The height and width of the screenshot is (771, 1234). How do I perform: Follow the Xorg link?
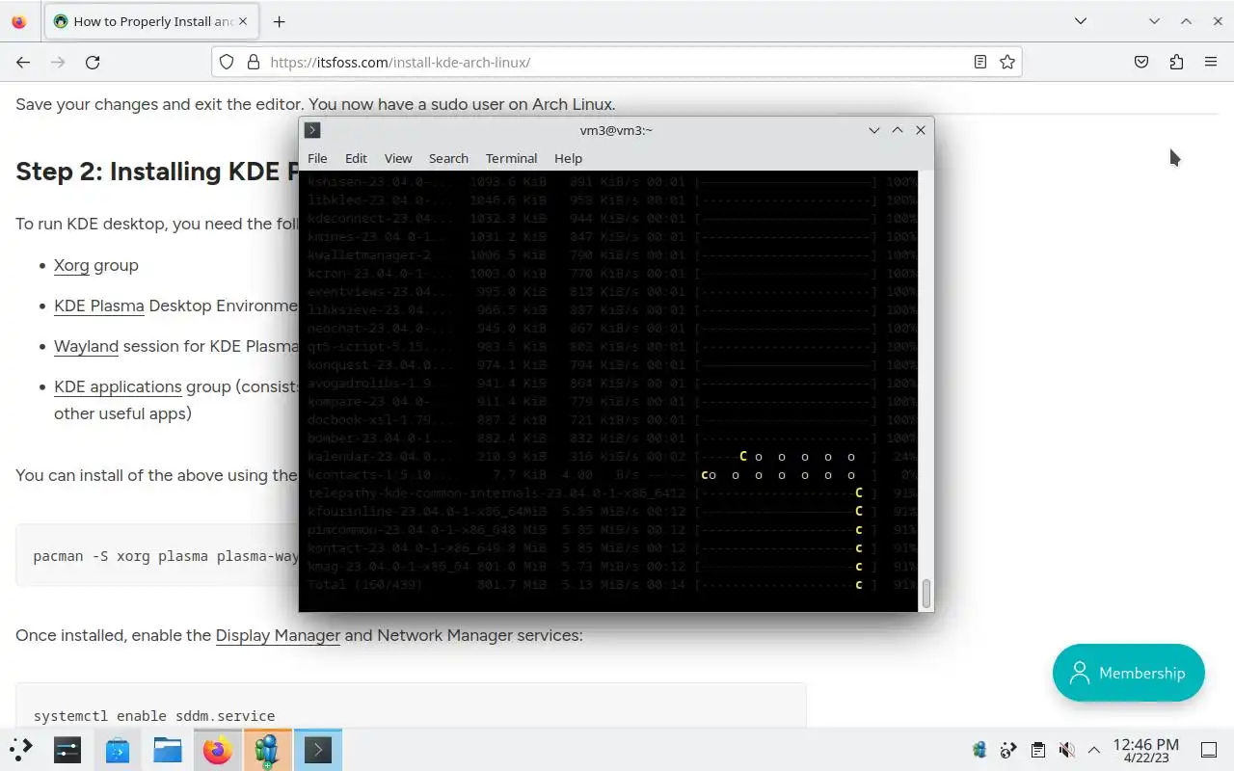pos(71,265)
